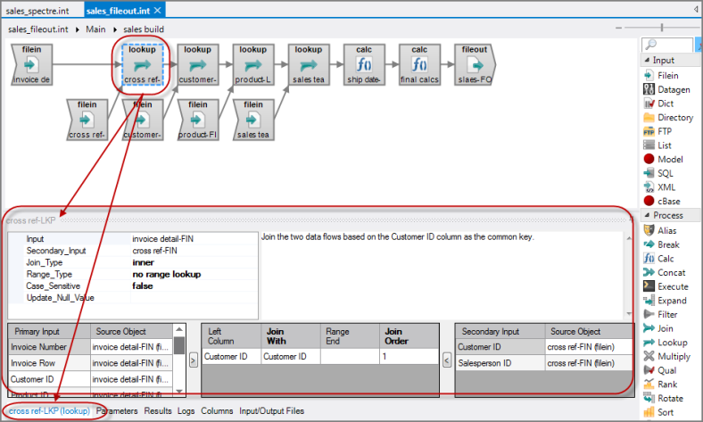
Task: Switch to sales_spectre.int tab
Action: pos(37,11)
